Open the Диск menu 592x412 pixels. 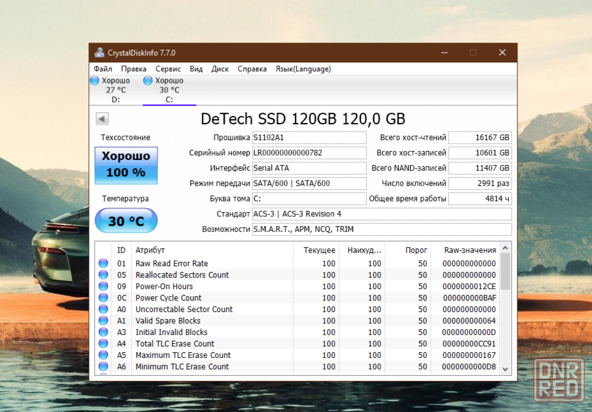tap(220, 69)
